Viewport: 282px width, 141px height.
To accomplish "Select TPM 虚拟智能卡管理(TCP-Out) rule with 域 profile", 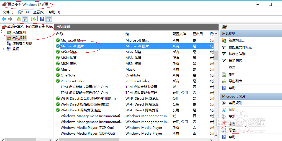I will coord(84,87).
